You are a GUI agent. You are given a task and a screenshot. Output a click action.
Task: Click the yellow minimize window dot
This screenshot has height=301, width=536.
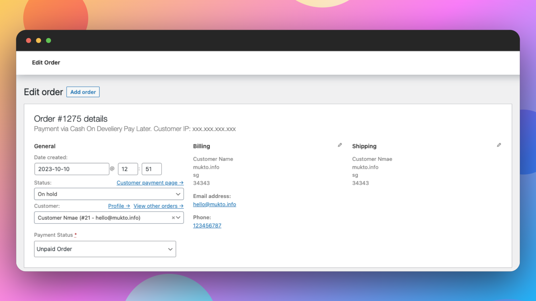(38, 40)
